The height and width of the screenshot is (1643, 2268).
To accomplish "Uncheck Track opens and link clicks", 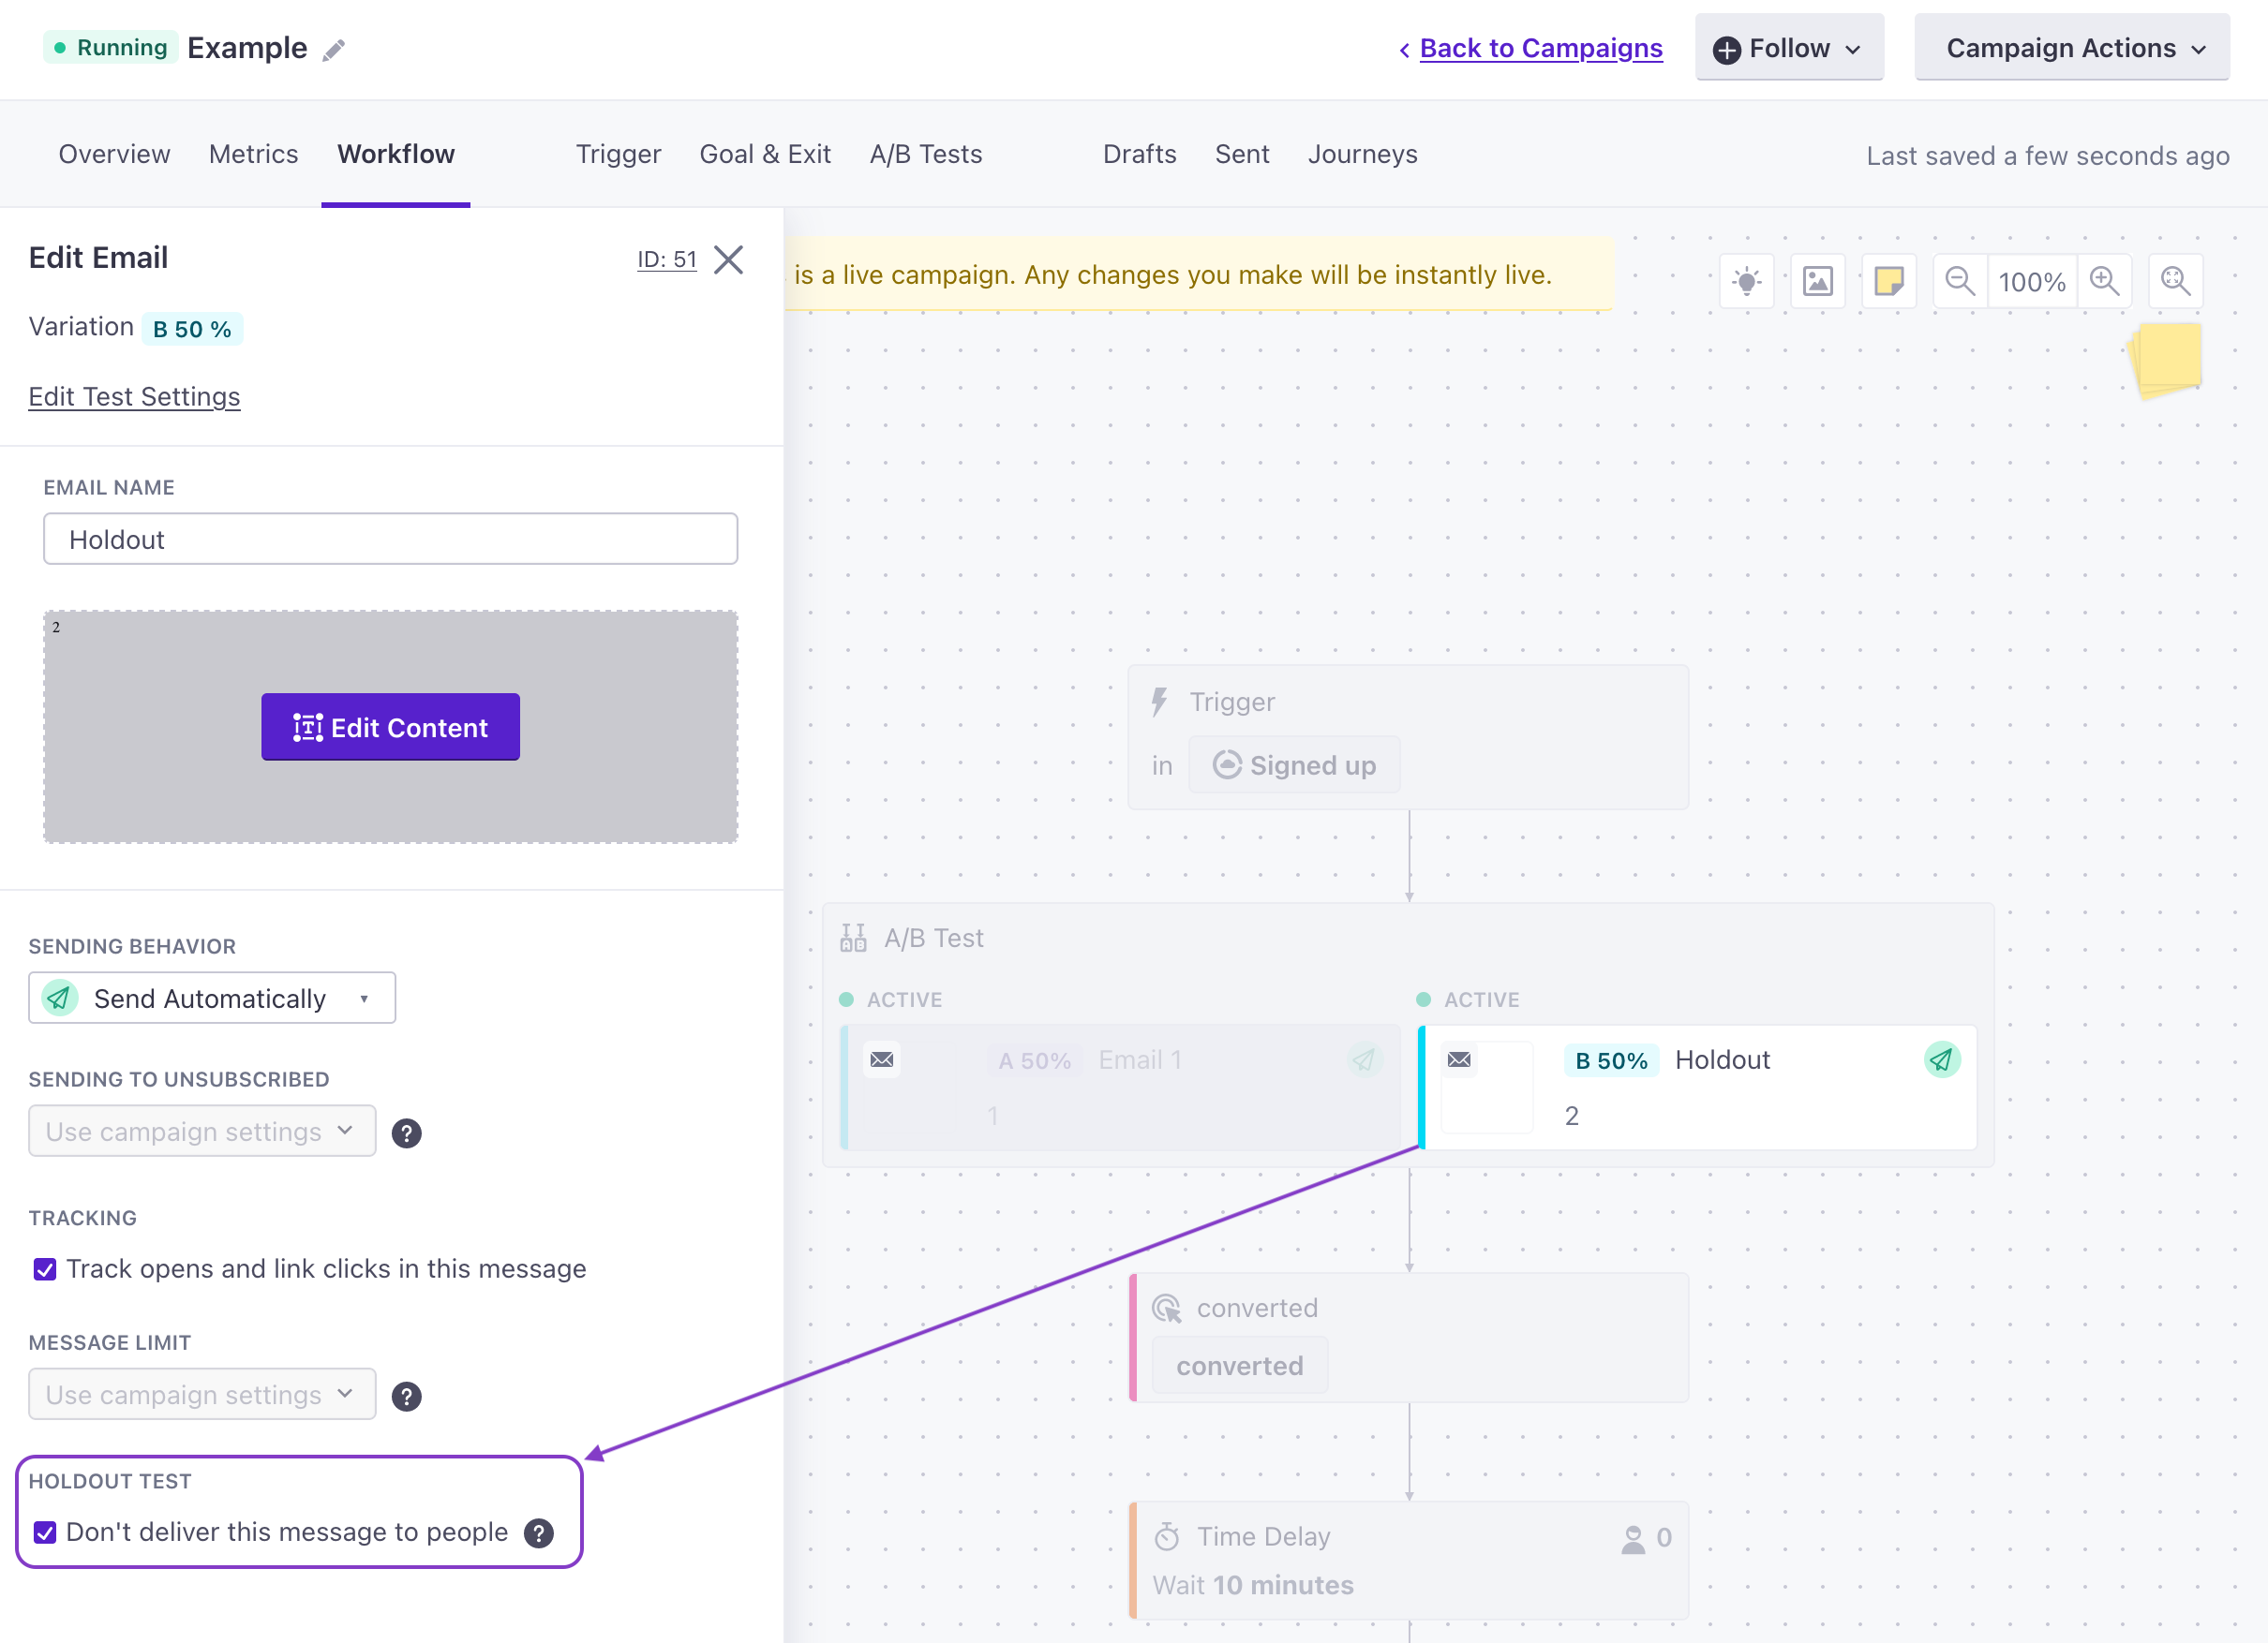I will pos(45,1269).
